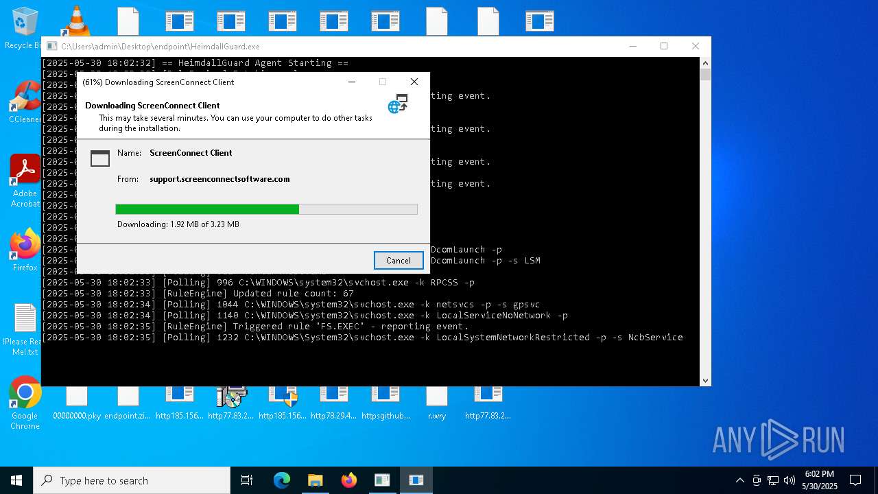Screen dimensions: 878x494
Task: Select the Google Chrome desktop shortcut
Action: click(25, 403)
